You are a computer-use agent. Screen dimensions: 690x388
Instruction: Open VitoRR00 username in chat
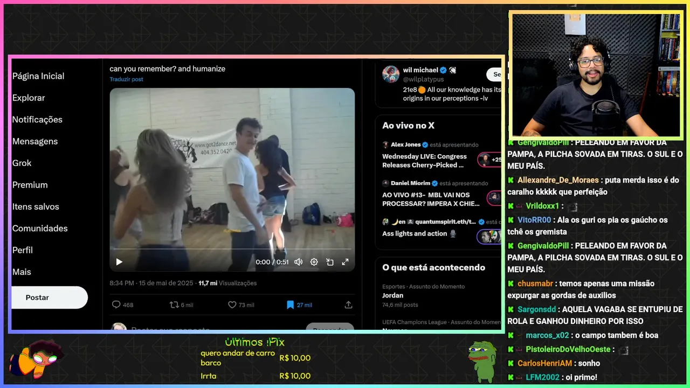534,220
